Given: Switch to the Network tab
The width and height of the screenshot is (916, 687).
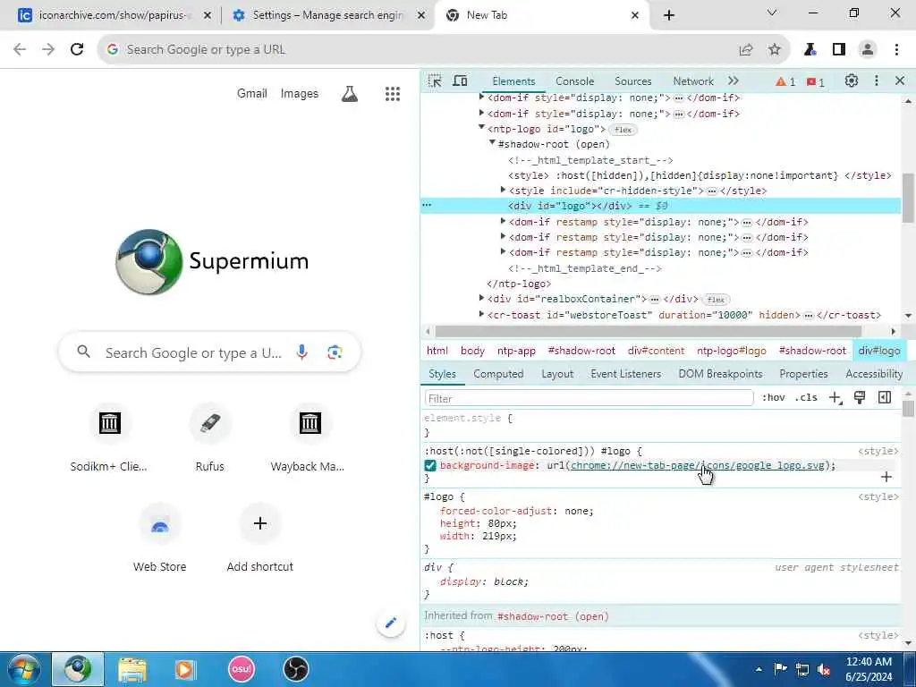Looking at the screenshot, I should click(x=693, y=81).
